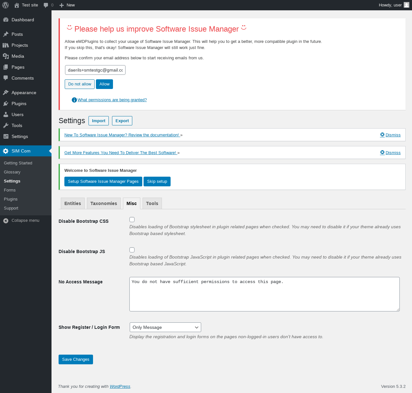Click inside the No Access Message textarea

pos(265,294)
